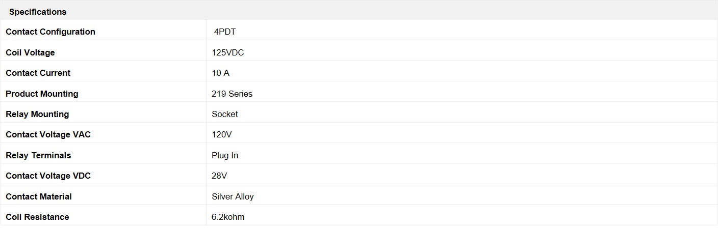Select the Relay Mounting label
This screenshot has height=228, width=718.
37,114
